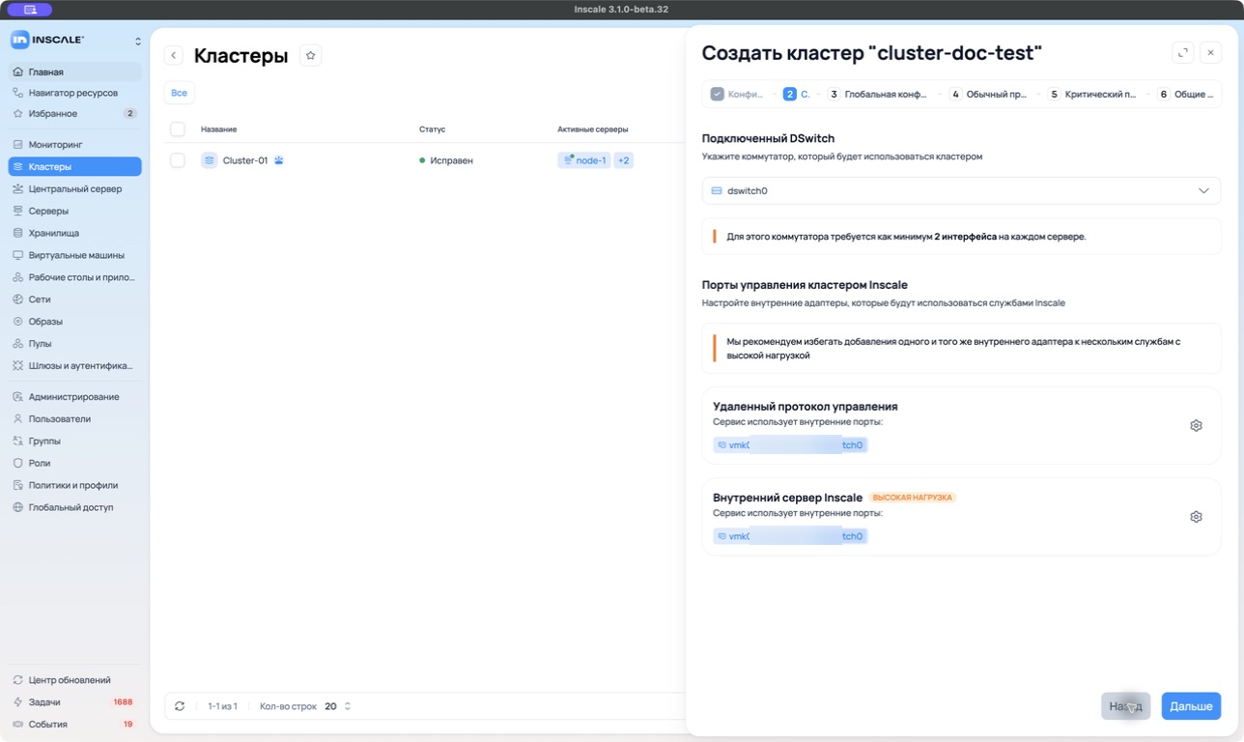
Task: Open События with 19 badge
Action: (74, 725)
